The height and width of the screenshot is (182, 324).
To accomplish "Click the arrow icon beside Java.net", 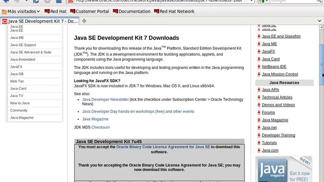I will point(259,128).
